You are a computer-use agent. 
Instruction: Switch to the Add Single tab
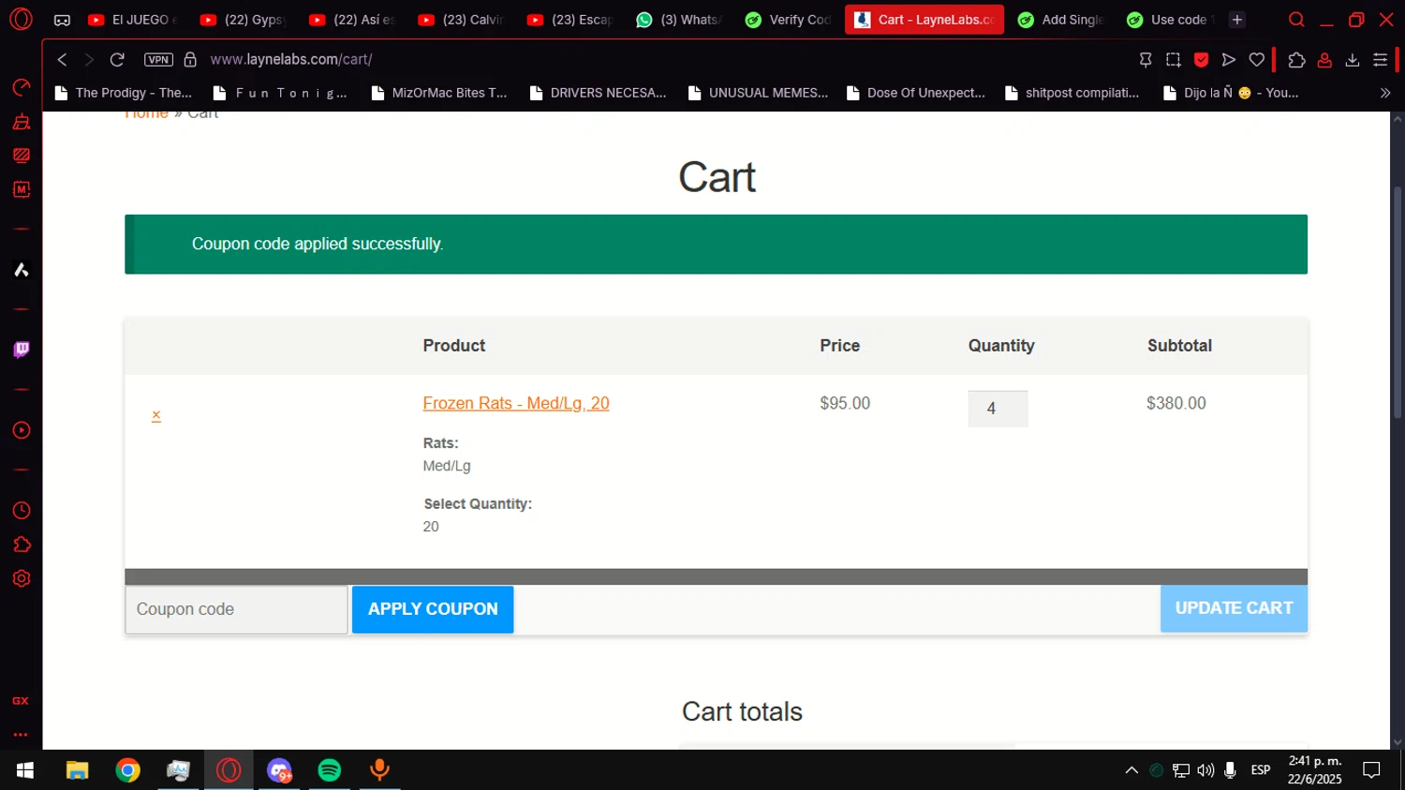[x=1061, y=20]
